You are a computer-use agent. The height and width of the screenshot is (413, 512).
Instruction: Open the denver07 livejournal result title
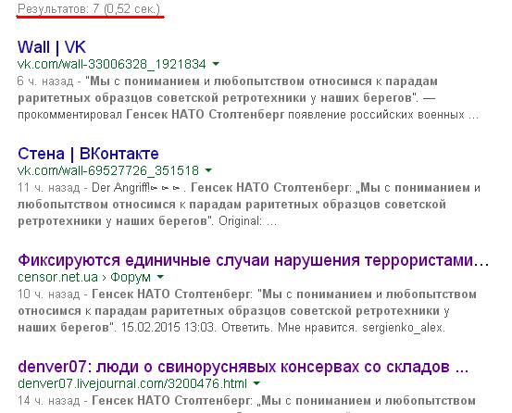pyautogui.click(x=244, y=367)
